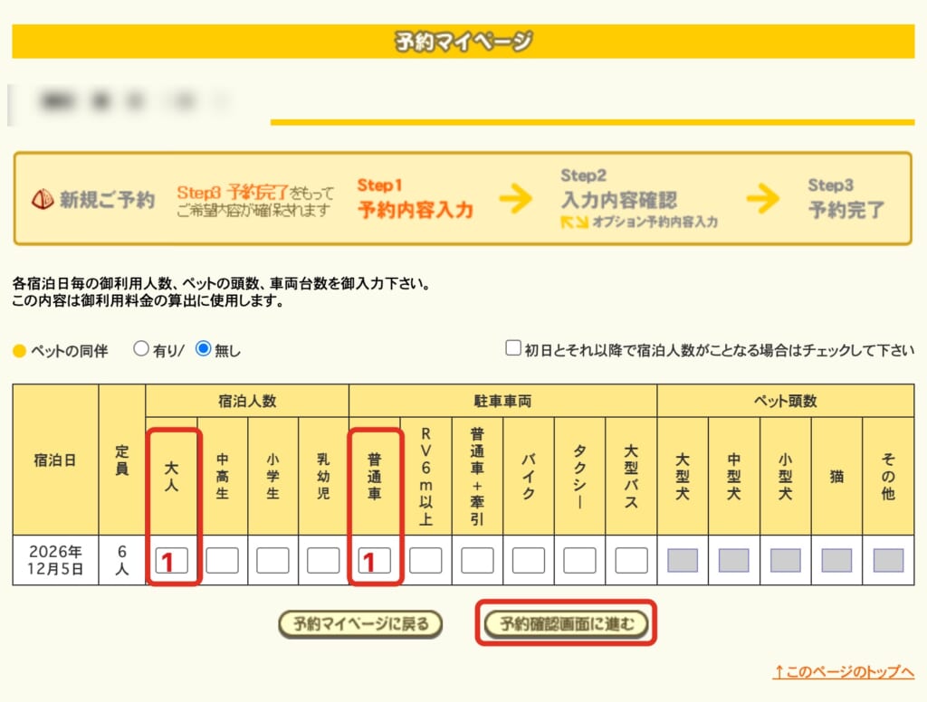Click the 乳幼児 count input field
Screen dimensions: 927x702
click(323, 560)
